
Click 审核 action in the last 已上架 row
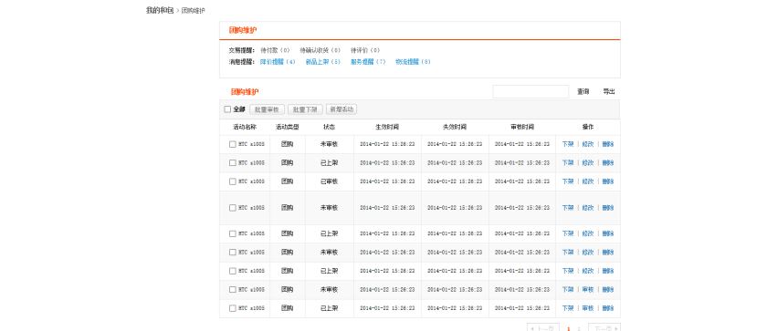coord(587,308)
